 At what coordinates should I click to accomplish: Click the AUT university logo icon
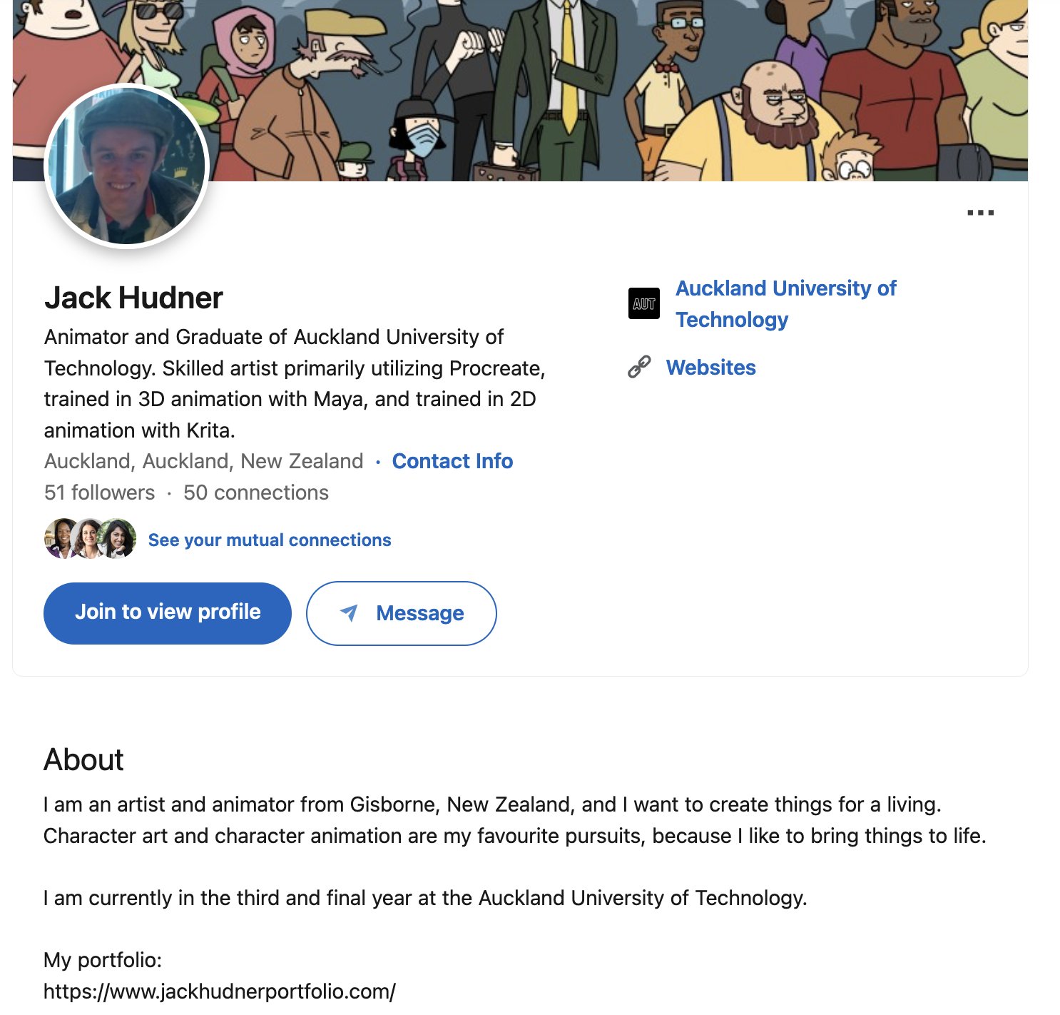coord(643,303)
